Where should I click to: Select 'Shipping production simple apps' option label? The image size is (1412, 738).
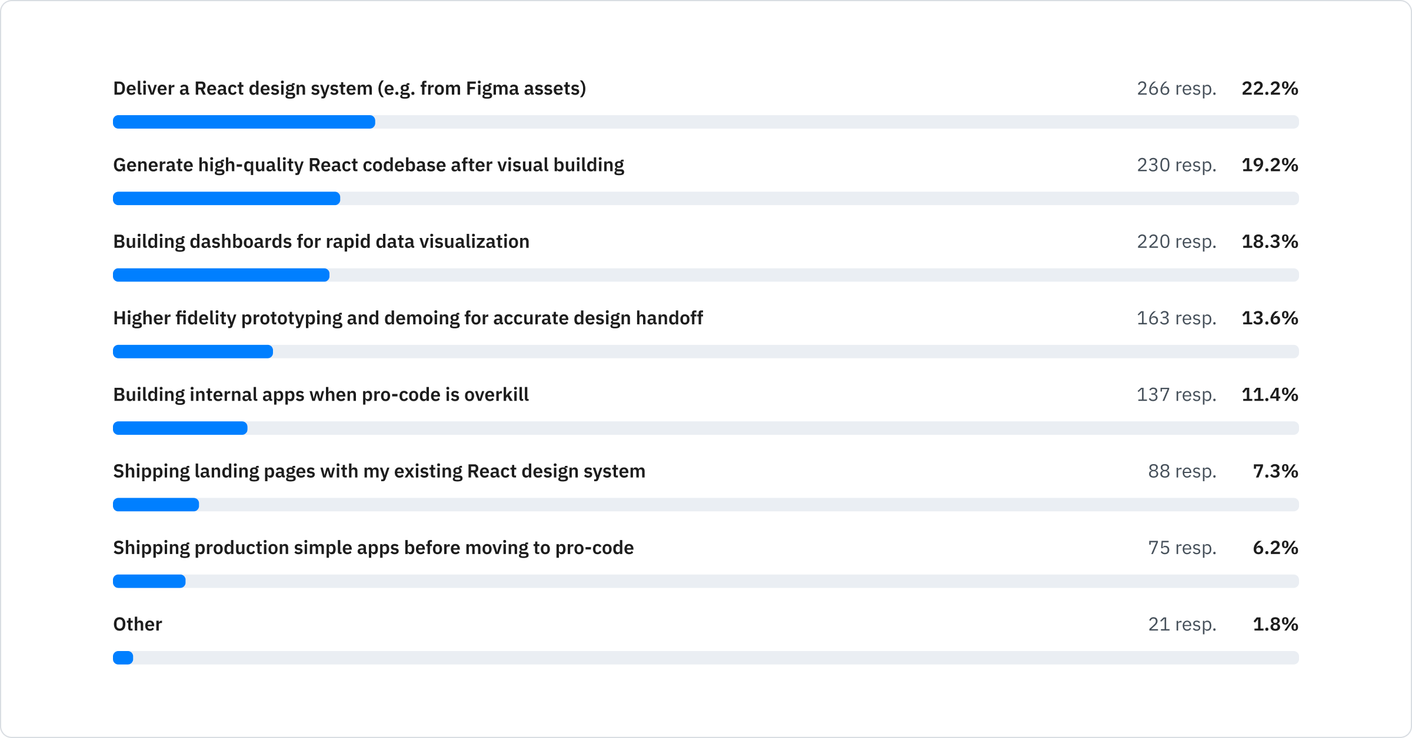[373, 548]
